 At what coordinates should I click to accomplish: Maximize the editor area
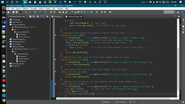coord(179,16)
